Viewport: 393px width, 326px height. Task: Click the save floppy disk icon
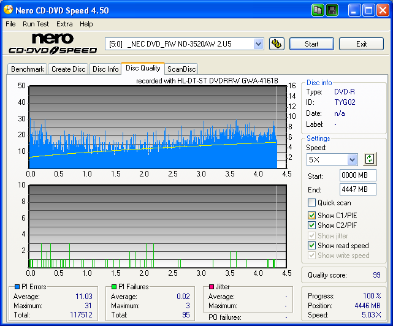click(x=332, y=10)
